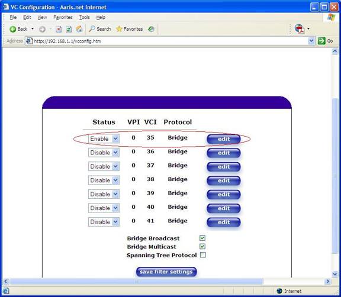Click the horizontal scrollbar thumb
The image size is (341, 297).
pyautogui.click(x=137, y=282)
